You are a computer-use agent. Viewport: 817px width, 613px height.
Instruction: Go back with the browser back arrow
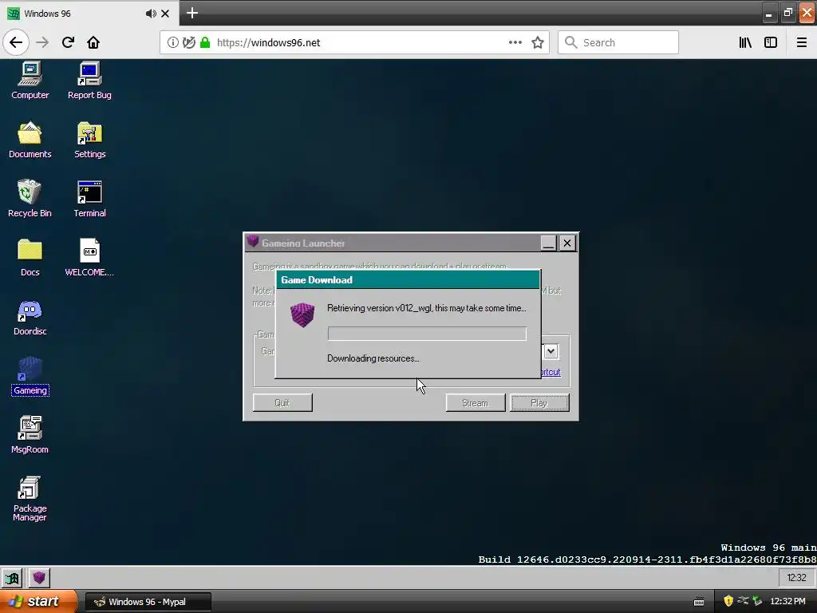coord(16,42)
